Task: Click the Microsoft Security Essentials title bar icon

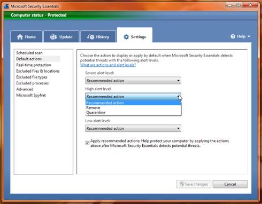Action: [6, 6]
